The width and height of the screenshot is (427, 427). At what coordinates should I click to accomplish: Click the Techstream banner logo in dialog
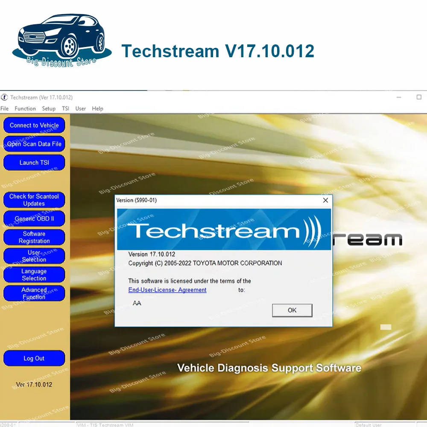(x=224, y=229)
